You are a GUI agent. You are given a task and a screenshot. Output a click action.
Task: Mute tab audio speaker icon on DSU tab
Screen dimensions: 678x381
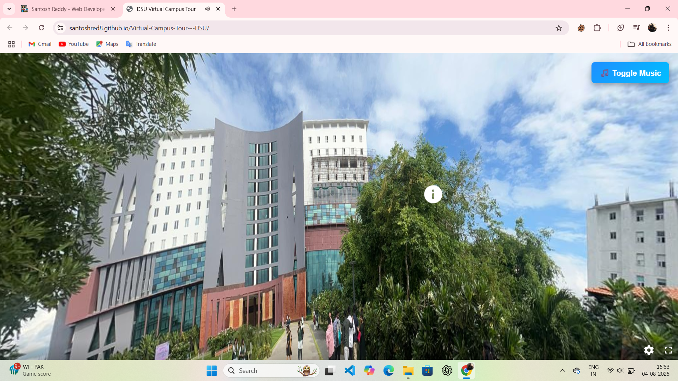coord(207,9)
